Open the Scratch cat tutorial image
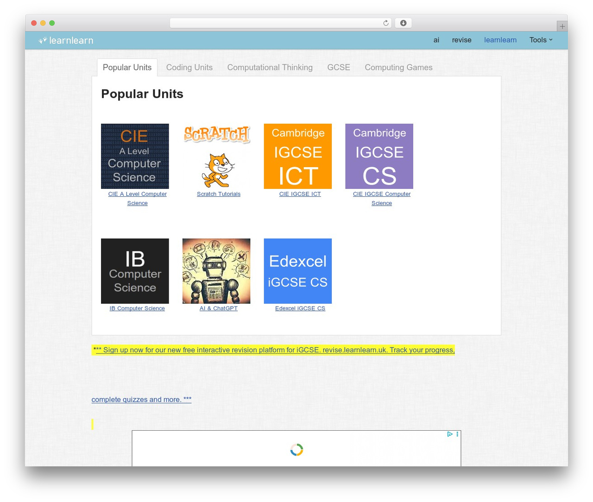Image resolution: width=593 pixels, height=502 pixels. pos(216,156)
